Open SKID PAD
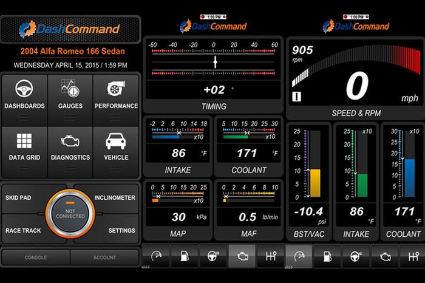This screenshot has height=283, width=425. click(18, 197)
